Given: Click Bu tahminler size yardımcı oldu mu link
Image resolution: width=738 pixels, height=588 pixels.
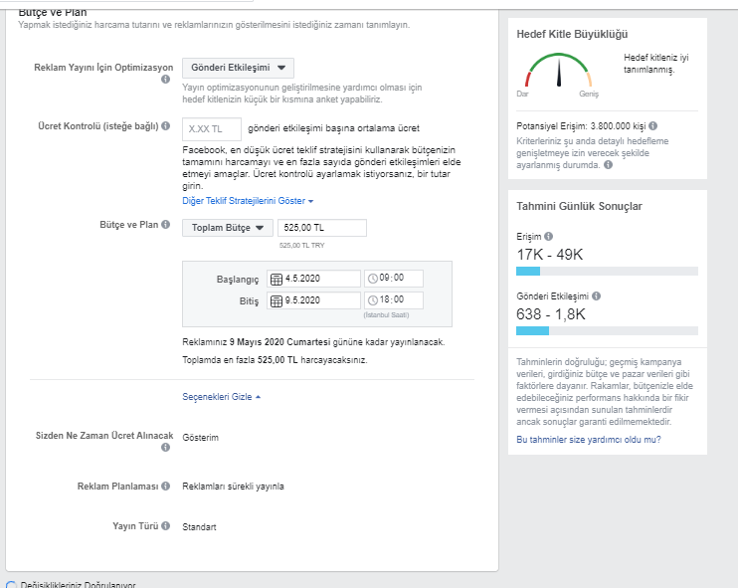Looking at the screenshot, I should [589, 439].
